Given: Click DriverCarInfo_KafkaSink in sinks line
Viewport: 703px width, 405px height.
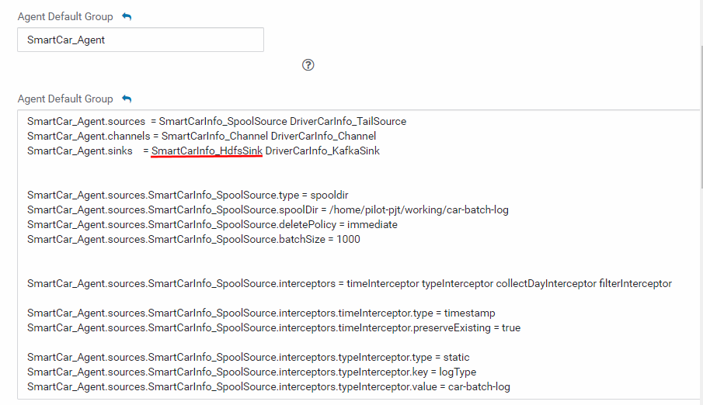Looking at the screenshot, I should [322, 151].
